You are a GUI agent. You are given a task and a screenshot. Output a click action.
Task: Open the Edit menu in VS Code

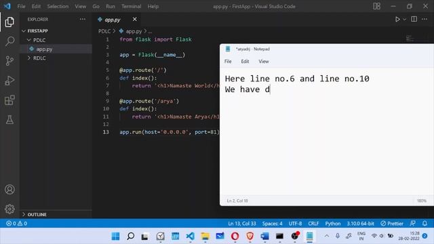(36, 6)
